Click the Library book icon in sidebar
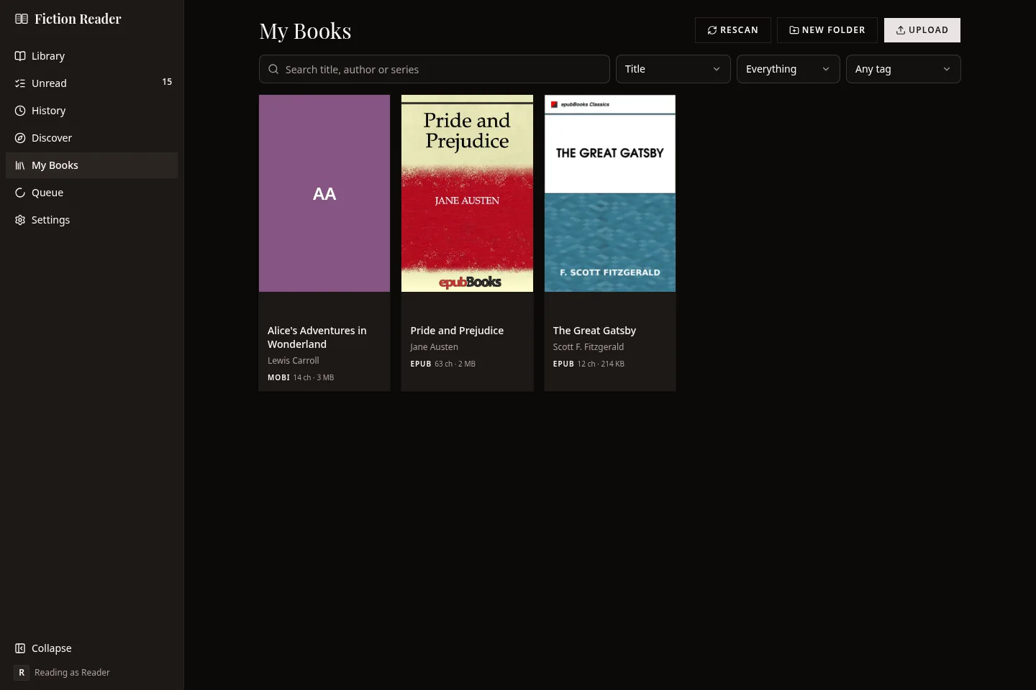1036x690 pixels. pyautogui.click(x=20, y=56)
